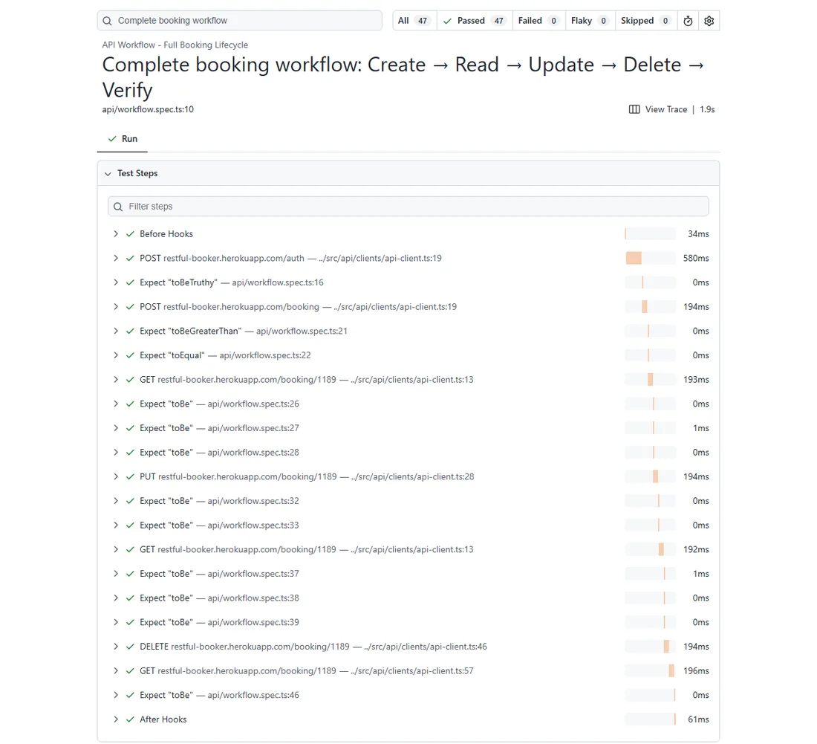Click the pass checkmark for the DELETE booking/1189 step
Viewport: 817px width, 744px height.
pyautogui.click(x=130, y=647)
